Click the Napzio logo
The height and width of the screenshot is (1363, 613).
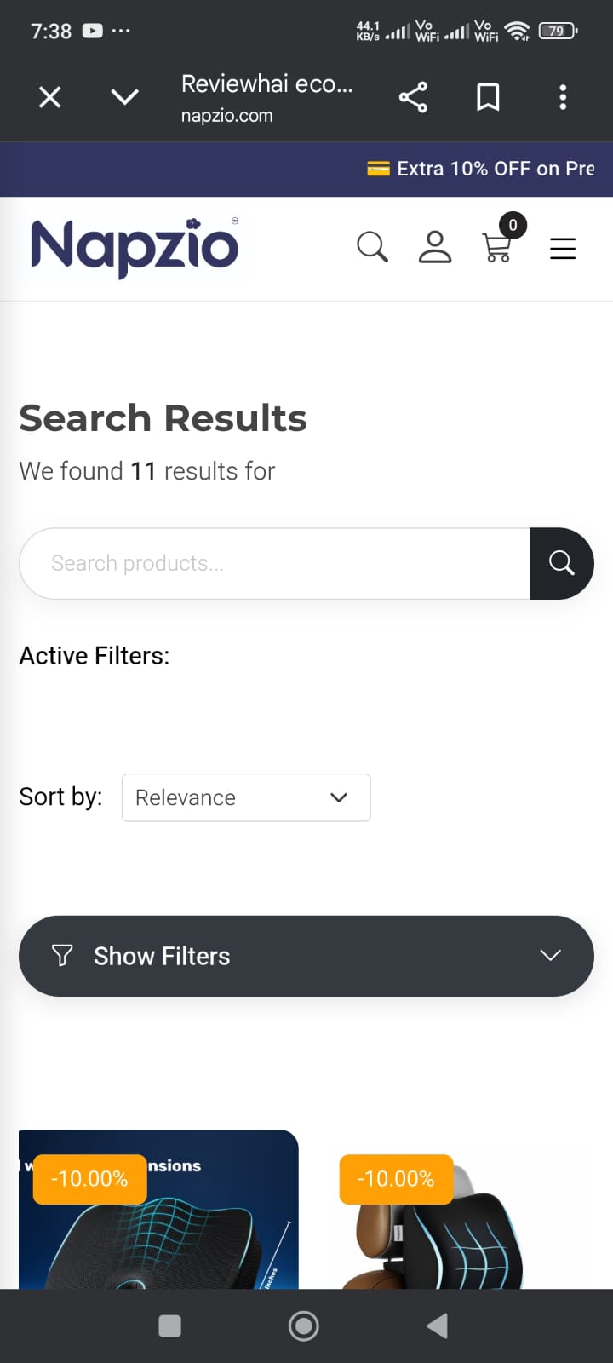pos(134,247)
